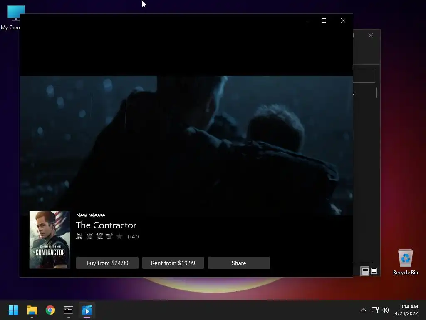Image resolution: width=426 pixels, height=320 pixels.
Task: Click the Buy from $24.99 button
Action: pos(107,263)
